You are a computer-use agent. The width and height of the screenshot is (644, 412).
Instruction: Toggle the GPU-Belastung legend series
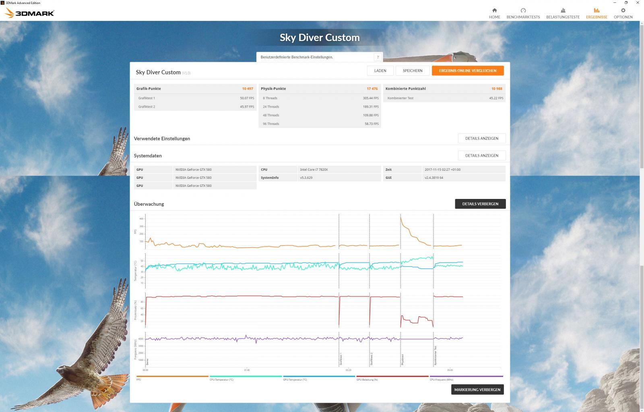(x=392, y=378)
